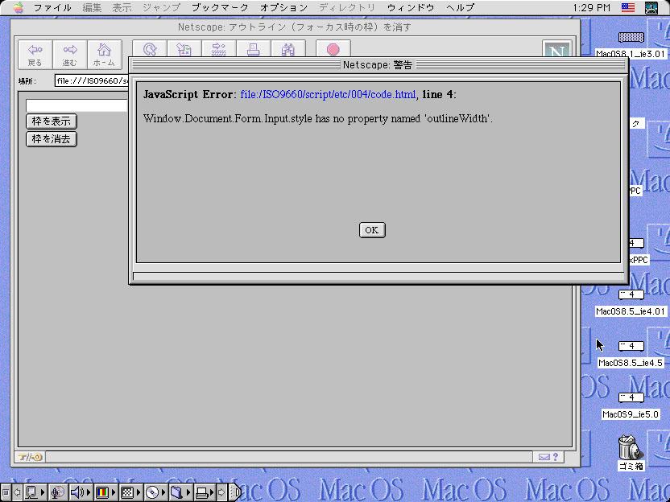670x502 pixels.
Task: Click the Control Strip sound source microphone module
Action: coord(57,492)
